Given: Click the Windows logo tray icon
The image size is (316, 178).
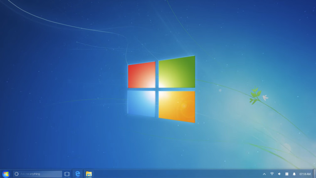Looking at the screenshot, I should [x=287, y=174].
